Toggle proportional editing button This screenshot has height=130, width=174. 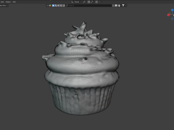[96, 2]
